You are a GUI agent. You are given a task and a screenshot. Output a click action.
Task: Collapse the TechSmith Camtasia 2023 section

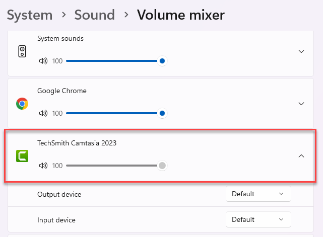coord(301,156)
